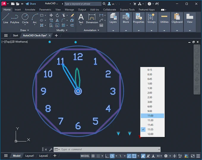Toggle polar tracking in status bar
The width and height of the screenshot is (202, 160).
point(112,156)
